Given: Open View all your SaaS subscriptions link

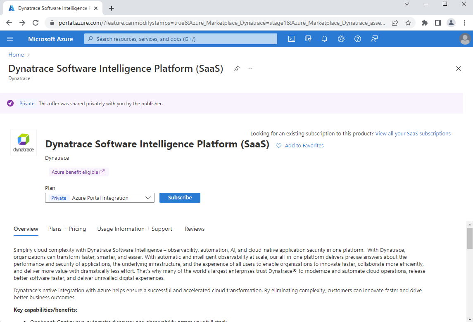Looking at the screenshot, I should coord(413,134).
